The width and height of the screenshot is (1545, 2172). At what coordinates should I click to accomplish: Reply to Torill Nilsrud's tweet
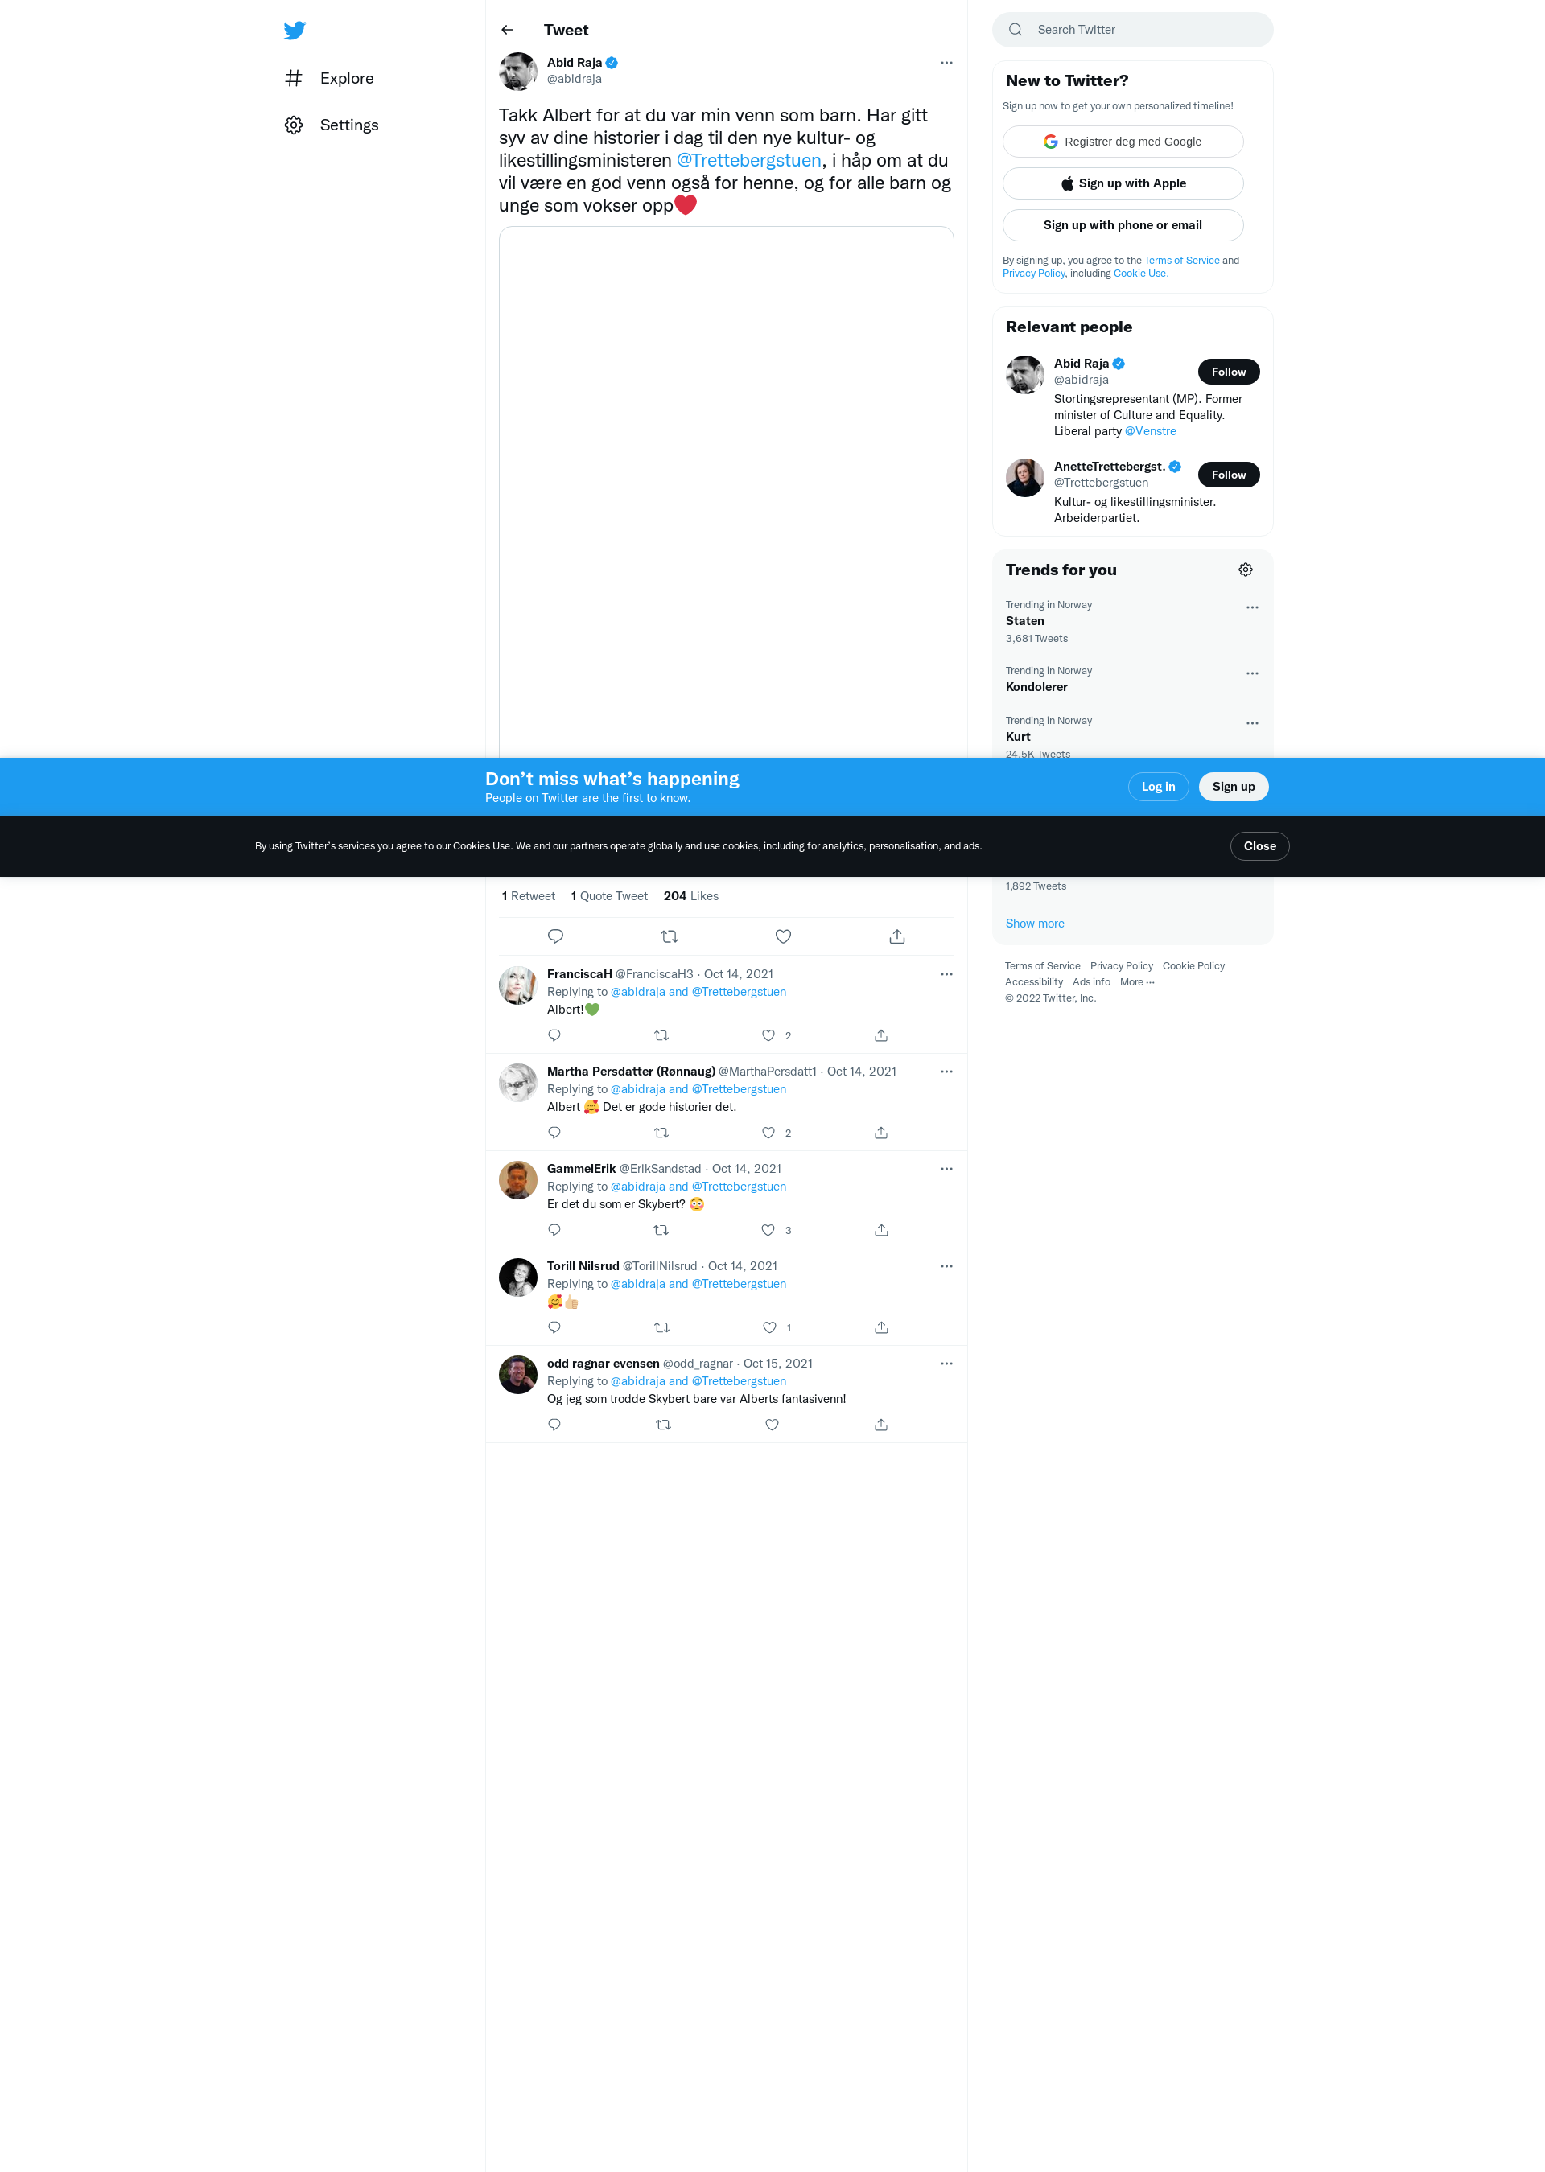pyautogui.click(x=554, y=1327)
